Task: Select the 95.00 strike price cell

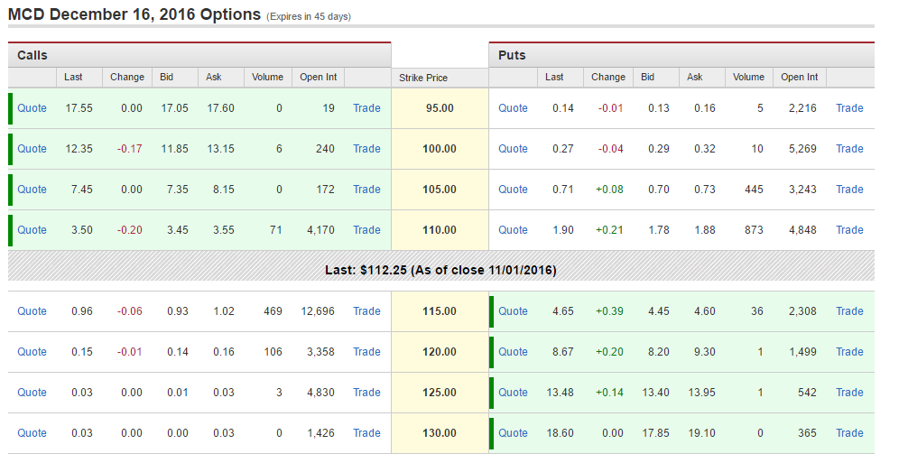Action: (x=440, y=108)
